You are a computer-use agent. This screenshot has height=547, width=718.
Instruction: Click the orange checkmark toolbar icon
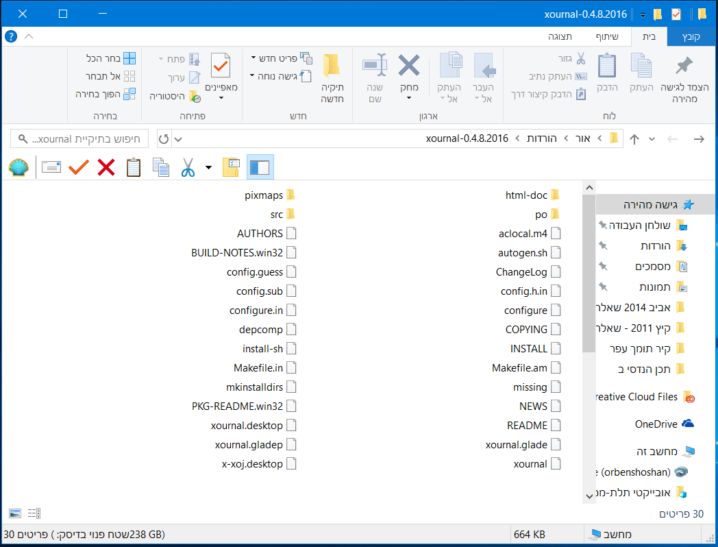pos(79,167)
